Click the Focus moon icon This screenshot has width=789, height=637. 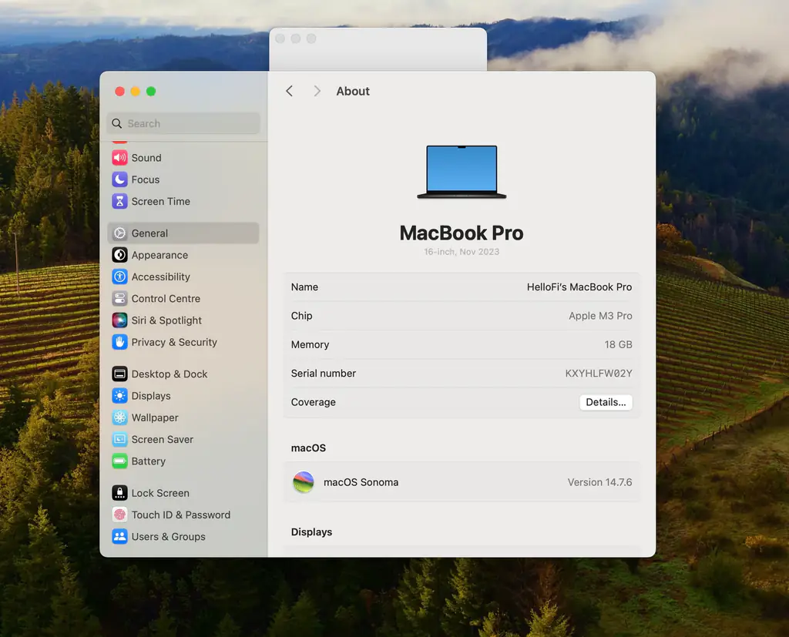coord(119,179)
